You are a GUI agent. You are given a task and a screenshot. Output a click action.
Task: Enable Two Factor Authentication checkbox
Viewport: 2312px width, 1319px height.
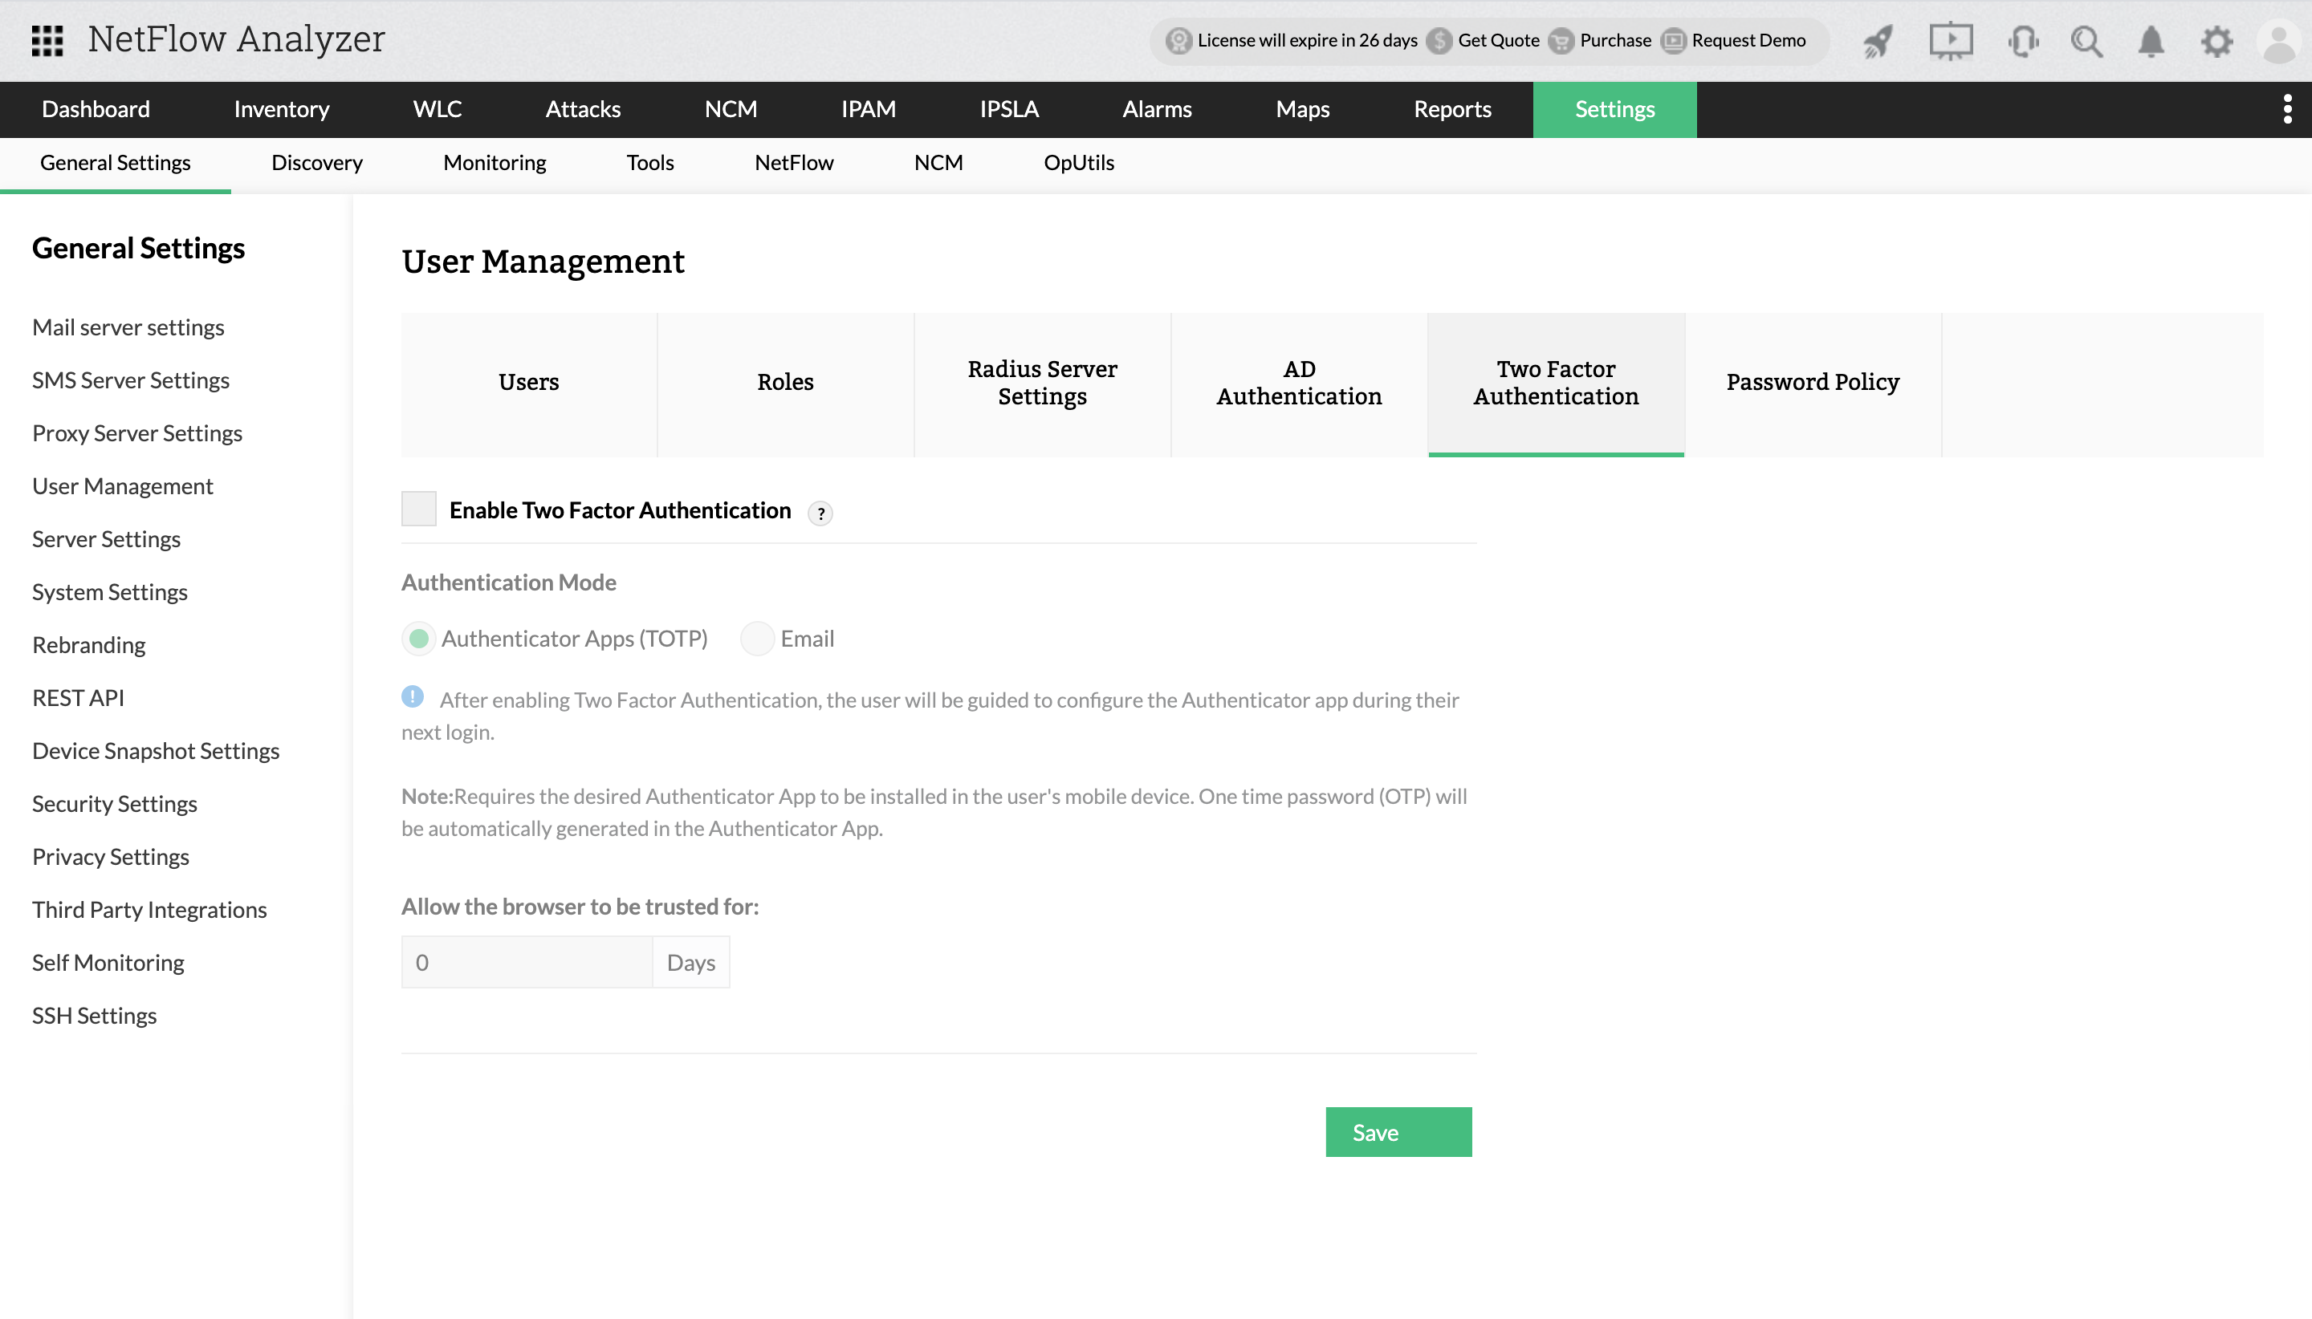pos(419,509)
